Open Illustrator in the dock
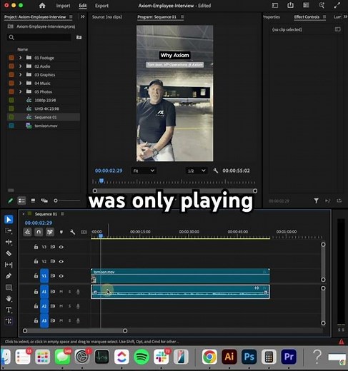The image size is (348, 371). coord(229,357)
